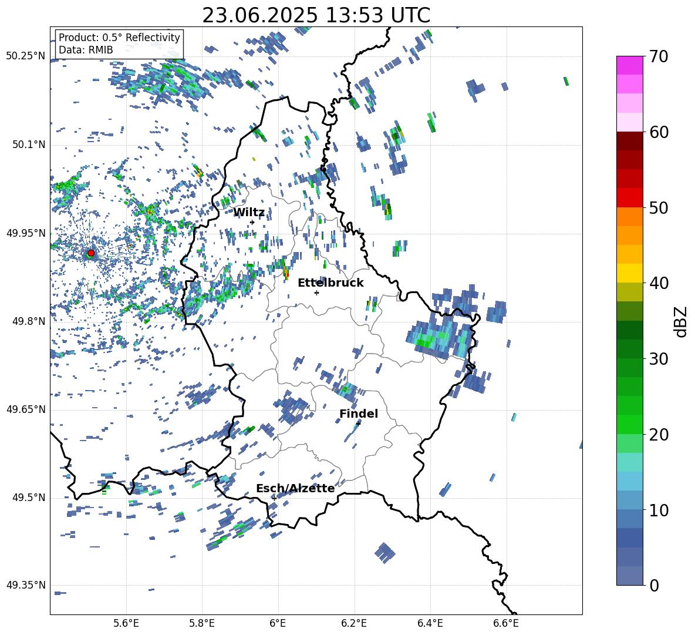Screen dimensions: 695x635
Task: Click the dBZ colorbar axis label
Action: click(x=680, y=321)
